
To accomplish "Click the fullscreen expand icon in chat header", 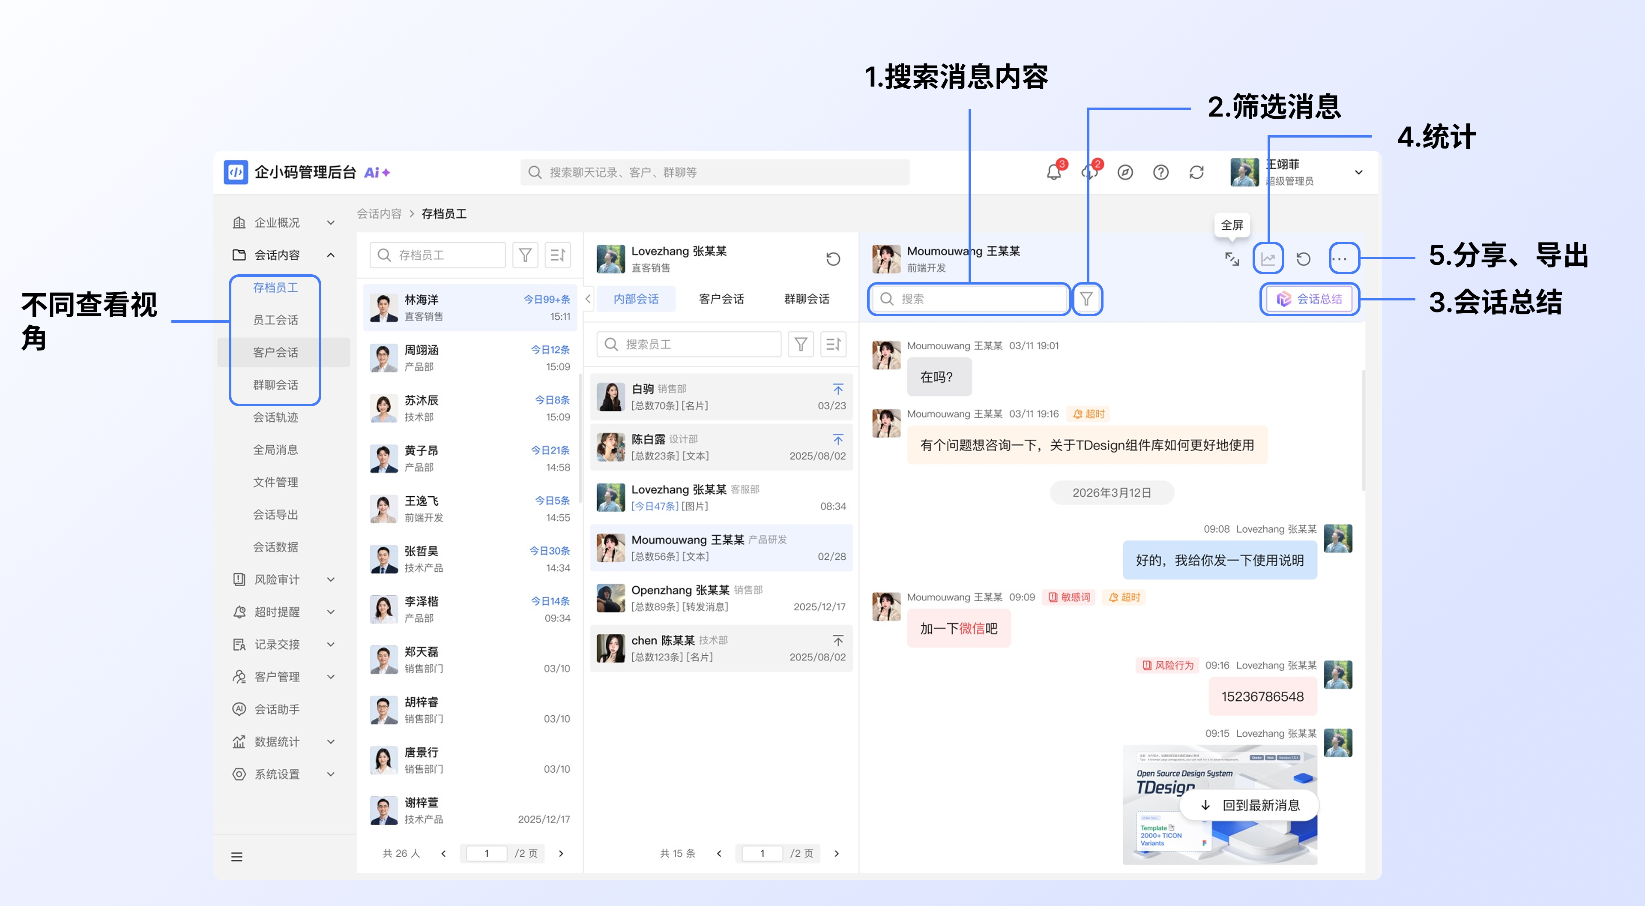I will click(x=1232, y=259).
